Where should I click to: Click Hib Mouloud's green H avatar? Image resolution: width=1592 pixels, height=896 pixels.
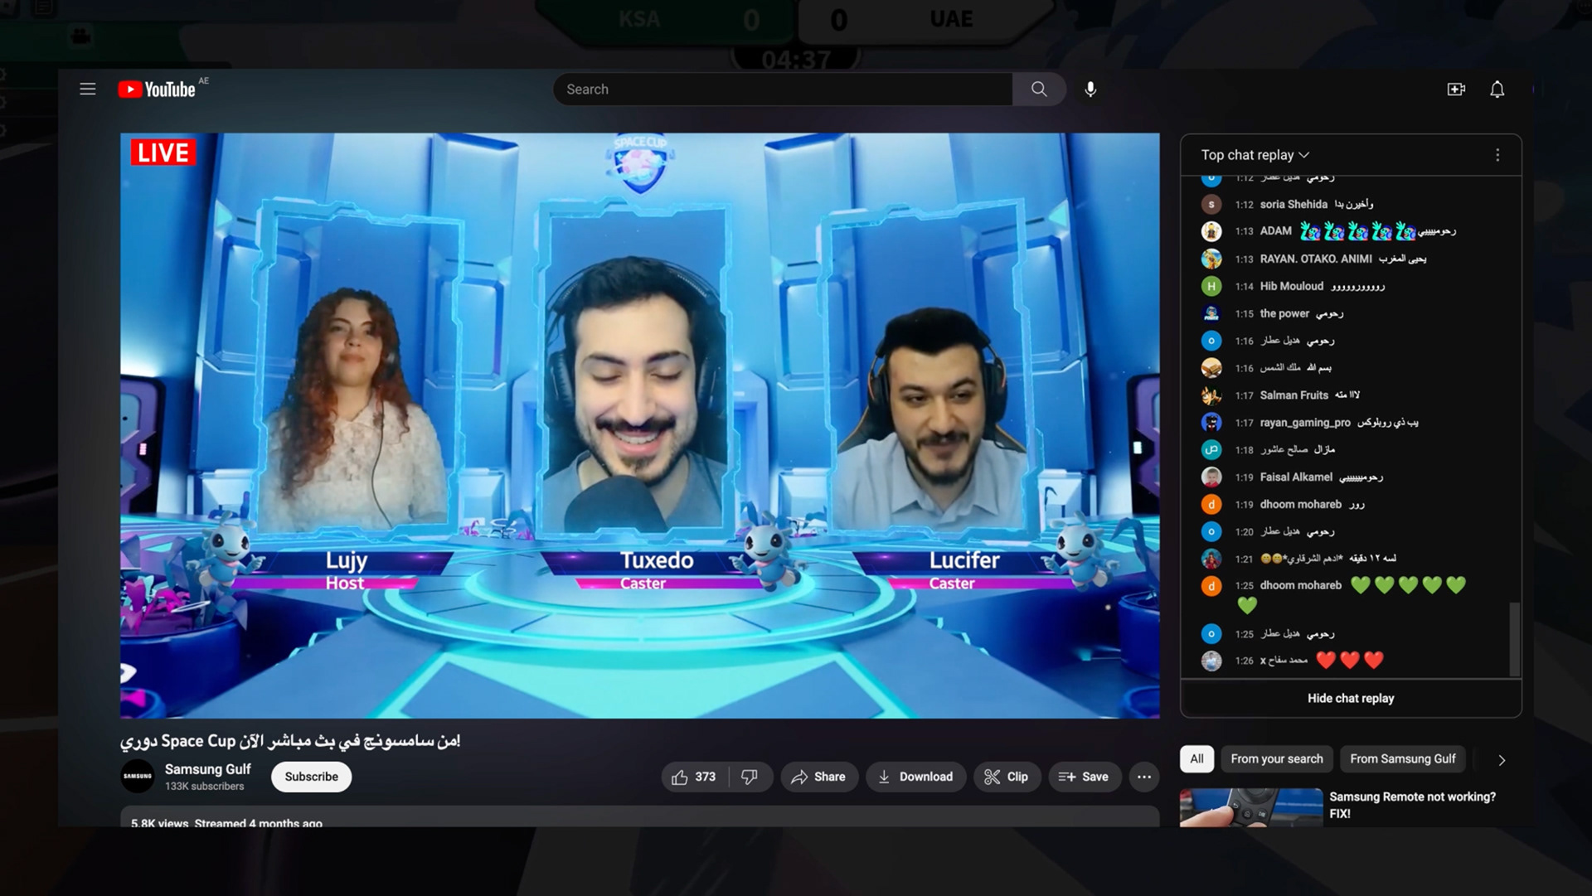point(1211,286)
